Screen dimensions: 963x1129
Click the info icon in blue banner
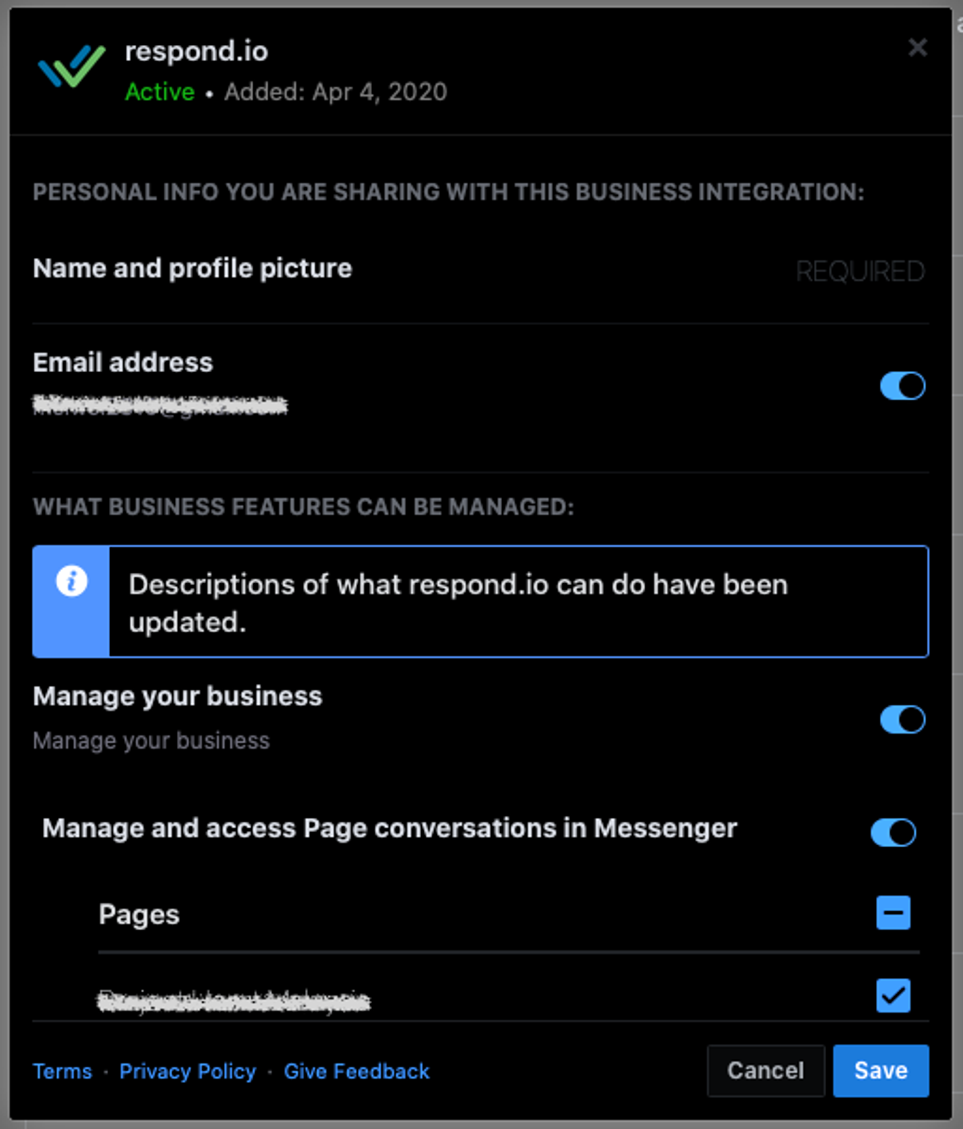tap(71, 581)
